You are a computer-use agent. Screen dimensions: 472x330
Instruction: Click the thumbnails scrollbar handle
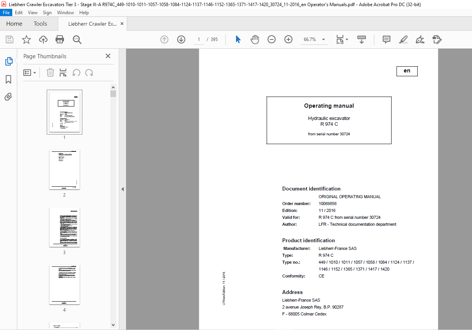point(113,94)
